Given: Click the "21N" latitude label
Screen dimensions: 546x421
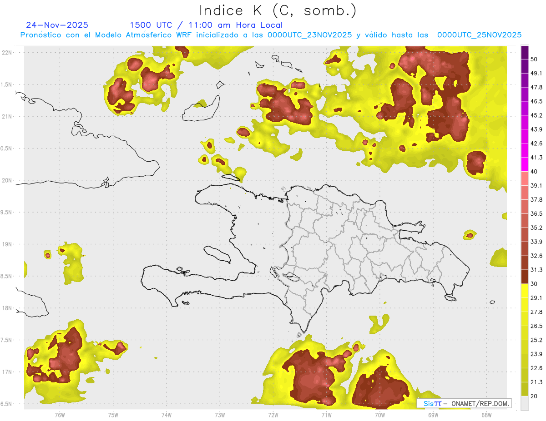Looking at the screenshot, I should (x=7, y=116).
